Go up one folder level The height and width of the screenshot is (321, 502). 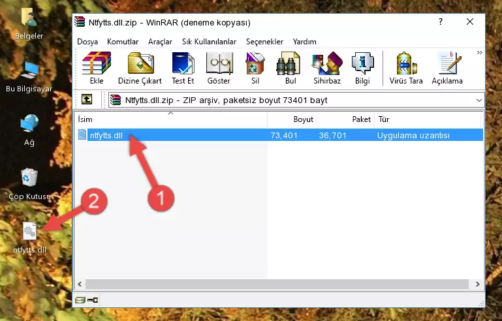[x=87, y=100]
